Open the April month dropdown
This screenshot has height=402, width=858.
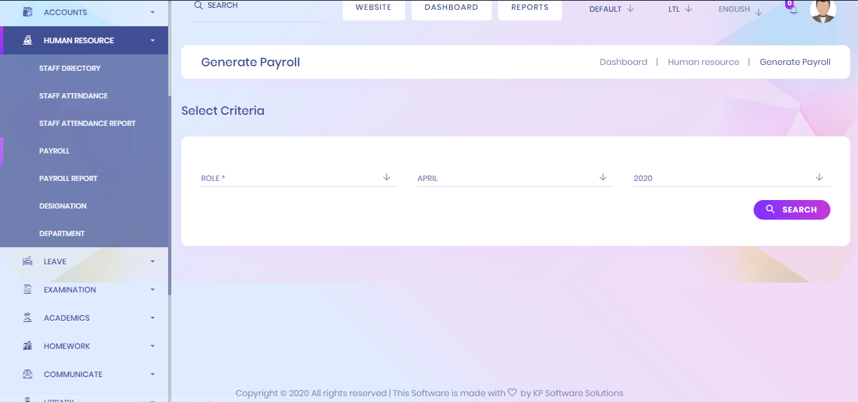515,178
